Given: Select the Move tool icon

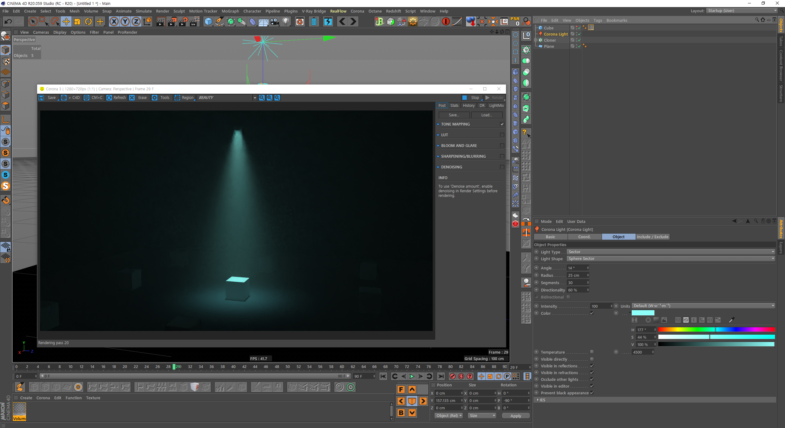Looking at the screenshot, I should 66,21.
